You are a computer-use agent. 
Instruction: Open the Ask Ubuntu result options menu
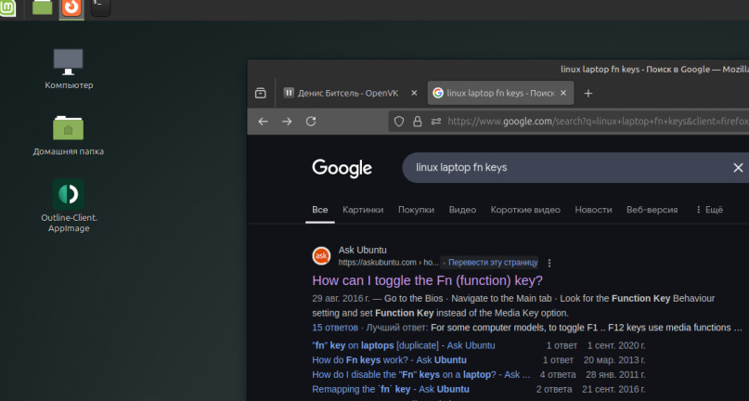tap(549, 263)
